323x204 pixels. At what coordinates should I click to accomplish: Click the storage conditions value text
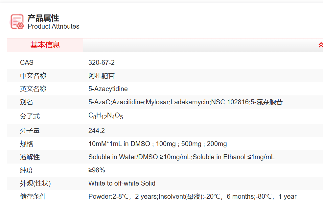tap(192, 196)
